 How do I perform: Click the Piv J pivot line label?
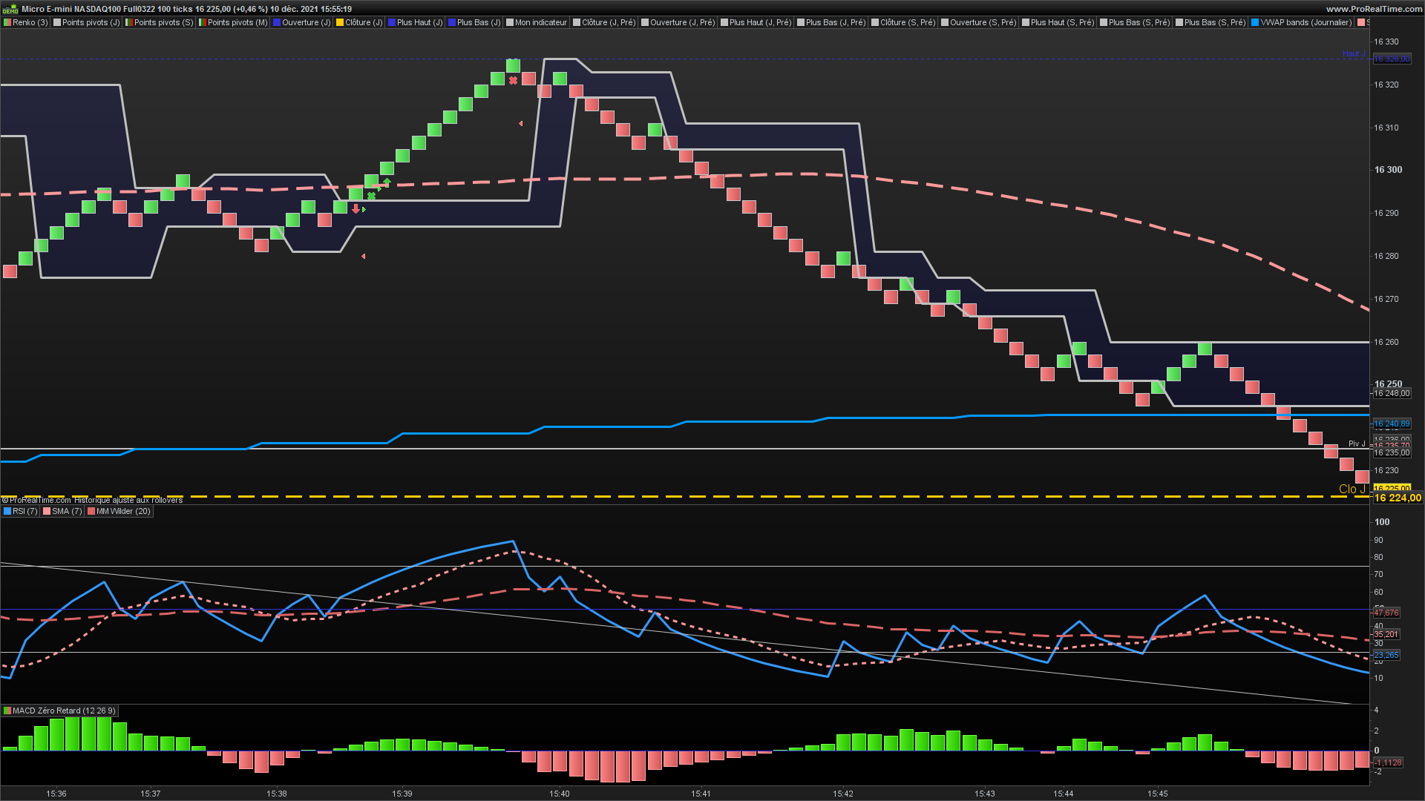pyautogui.click(x=1357, y=444)
